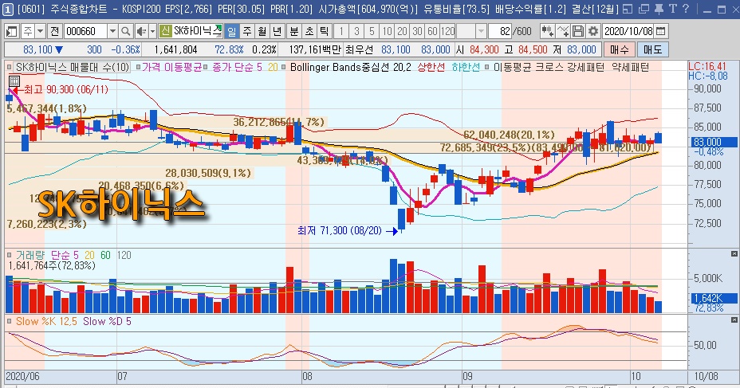Click the 종가 단순 5 legend label
The image size is (740, 388).
tap(237, 68)
